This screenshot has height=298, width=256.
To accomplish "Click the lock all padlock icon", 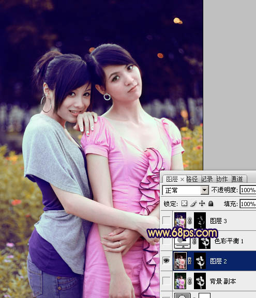I will coord(210,203).
